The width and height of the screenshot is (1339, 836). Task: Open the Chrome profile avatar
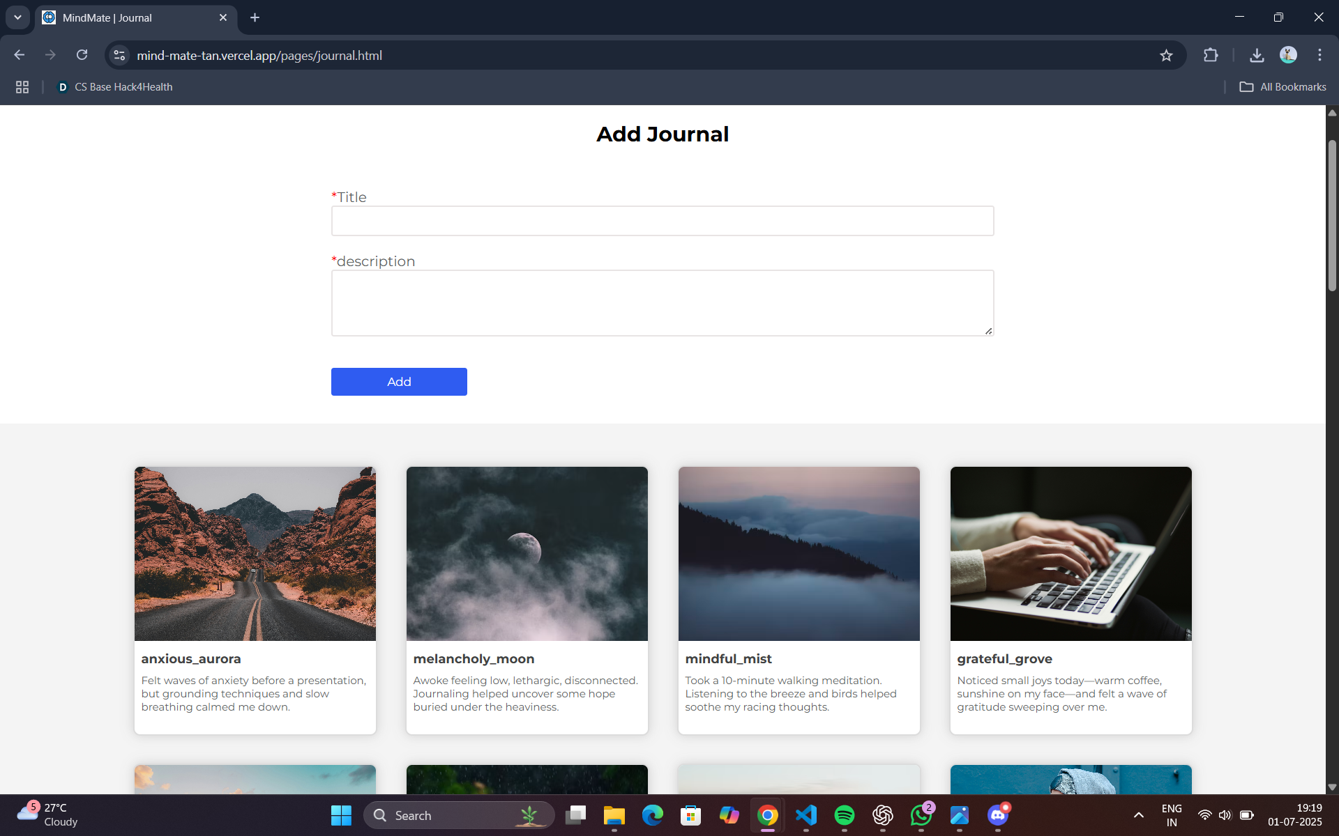[1288, 55]
